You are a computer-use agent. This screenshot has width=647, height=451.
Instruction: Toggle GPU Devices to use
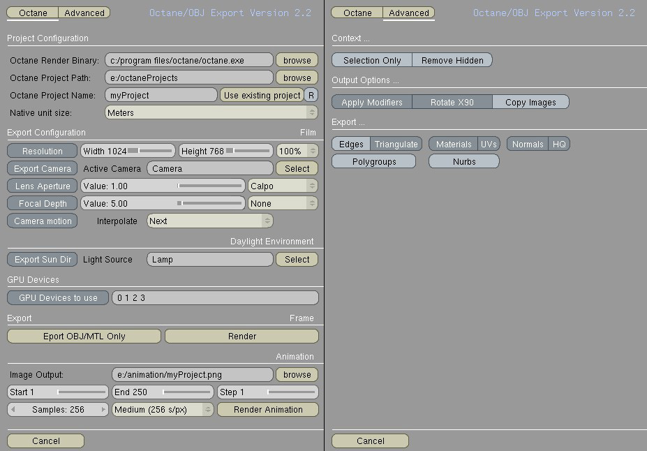58,297
